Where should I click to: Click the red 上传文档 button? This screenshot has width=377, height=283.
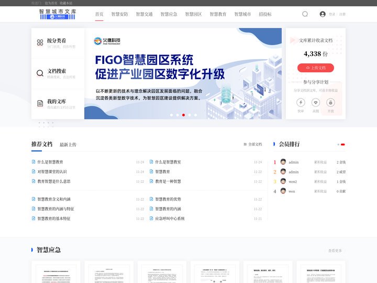316,68
